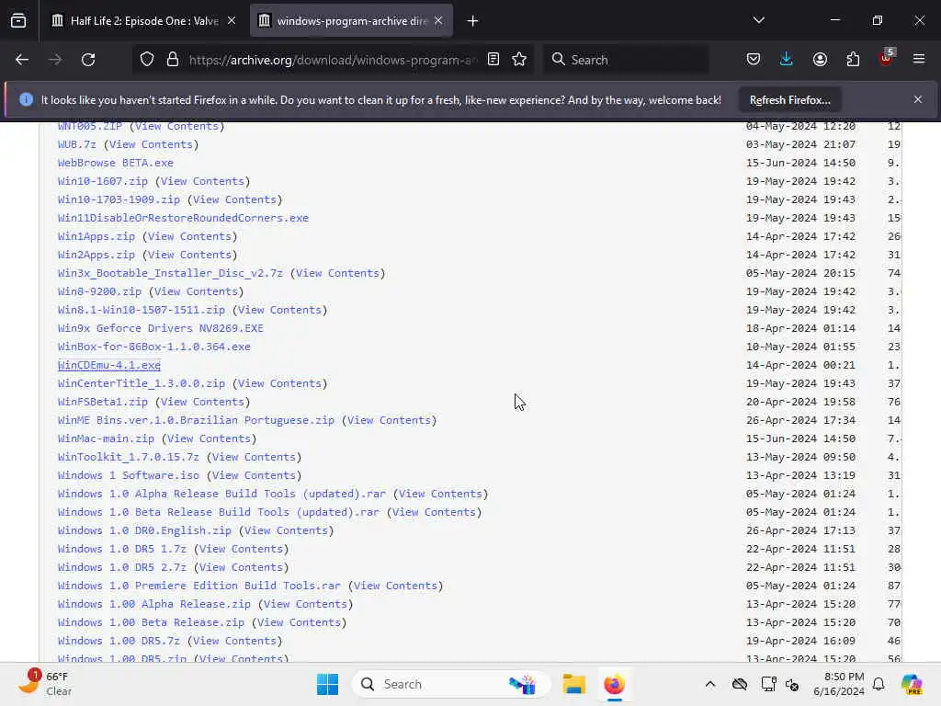The width and height of the screenshot is (941, 706).
Task: Open the Extensions puzzle icon
Action: pos(853,60)
